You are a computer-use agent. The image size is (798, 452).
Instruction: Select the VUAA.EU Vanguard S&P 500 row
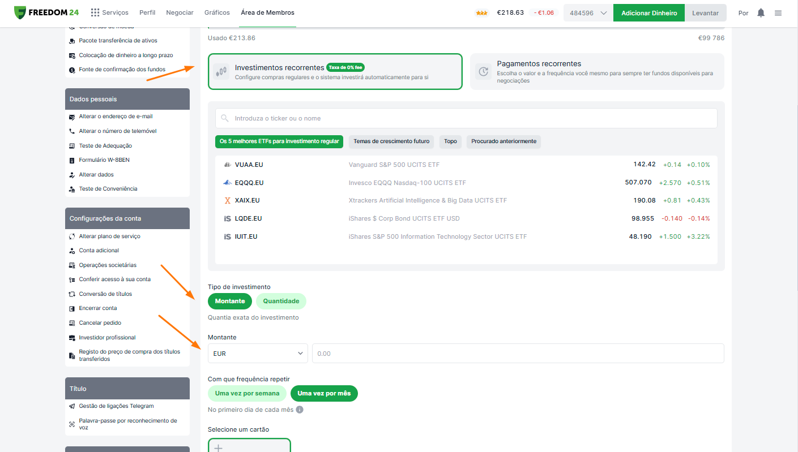tap(466, 165)
